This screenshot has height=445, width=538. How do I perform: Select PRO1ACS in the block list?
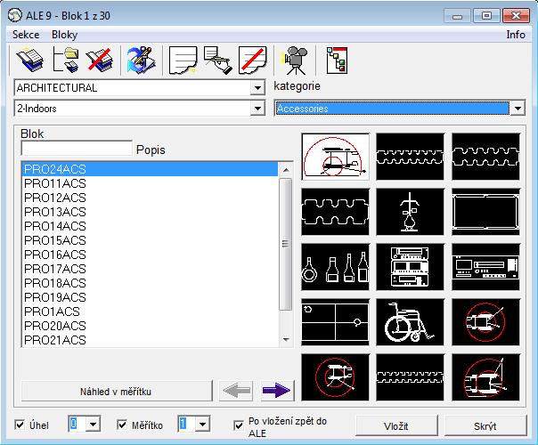tap(150, 311)
